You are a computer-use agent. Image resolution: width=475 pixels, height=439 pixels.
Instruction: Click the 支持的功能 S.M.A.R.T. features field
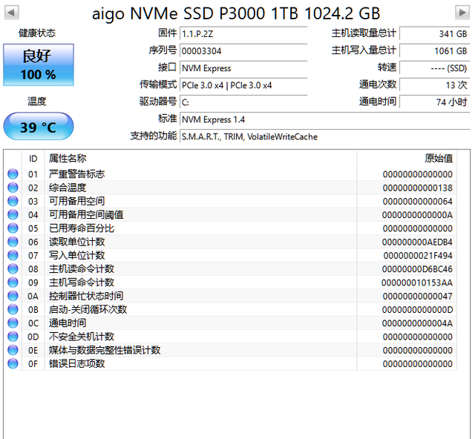(324, 136)
